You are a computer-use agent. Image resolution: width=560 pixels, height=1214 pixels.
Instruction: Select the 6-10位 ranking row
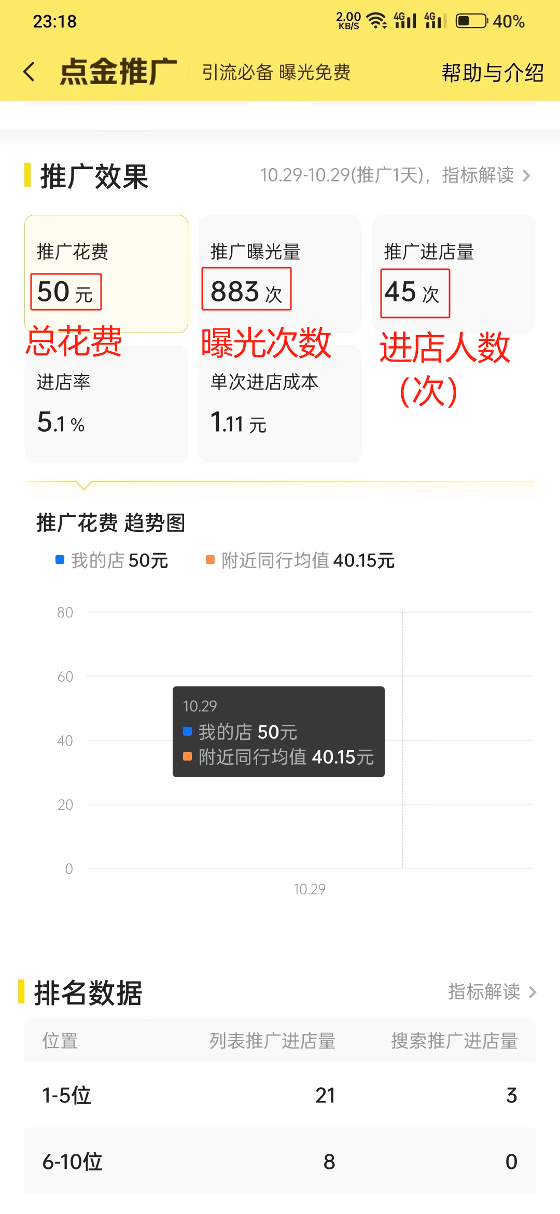coord(280,1161)
